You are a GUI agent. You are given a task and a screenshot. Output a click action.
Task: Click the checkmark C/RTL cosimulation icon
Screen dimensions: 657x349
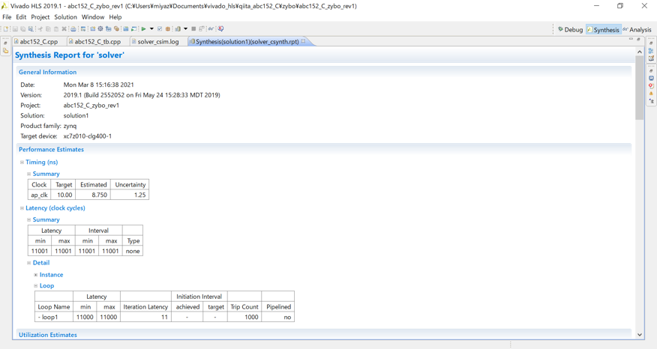point(160,29)
